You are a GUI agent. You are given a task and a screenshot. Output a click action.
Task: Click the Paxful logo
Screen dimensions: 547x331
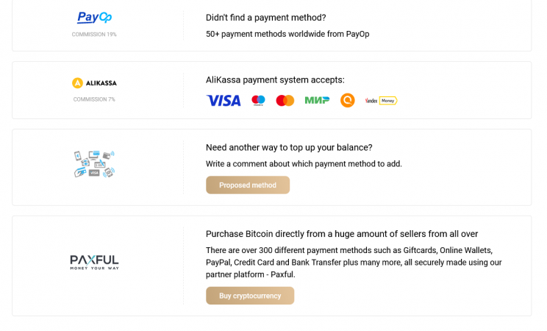tap(94, 262)
